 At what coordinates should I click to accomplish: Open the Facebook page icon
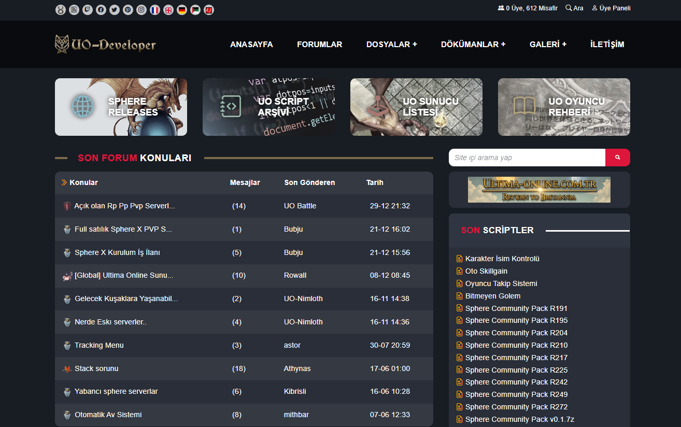click(x=101, y=10)
